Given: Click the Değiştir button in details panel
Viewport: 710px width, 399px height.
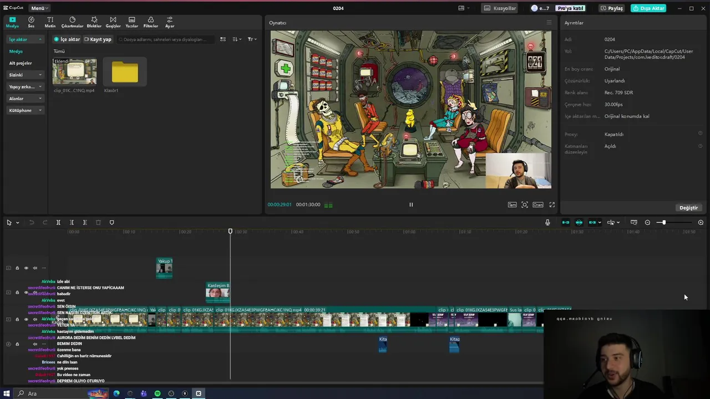Looking at the screenshot, I should pyautogui.click(x=688, y=208).
